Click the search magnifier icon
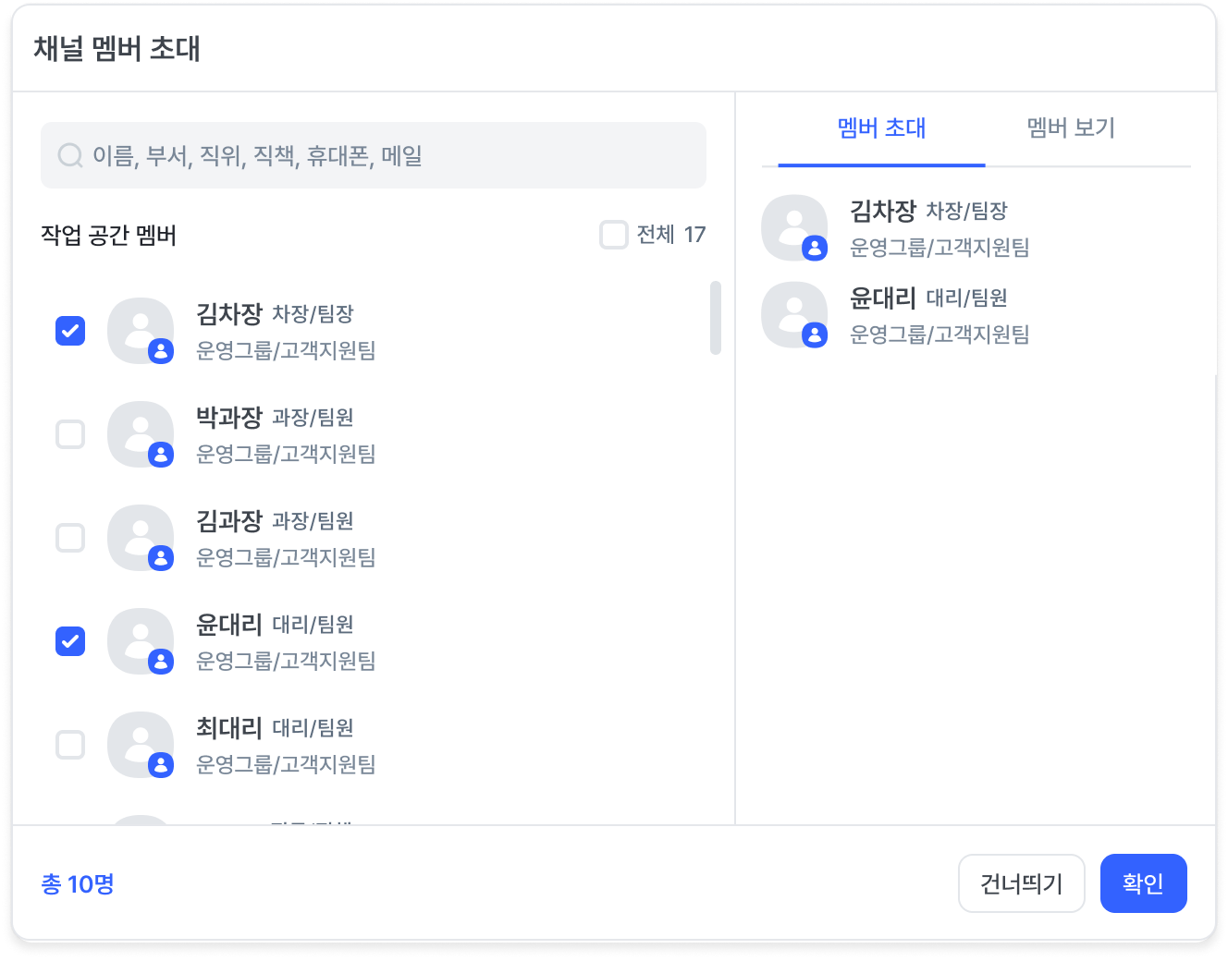1228x961 pixels. [x=70, y=155]
